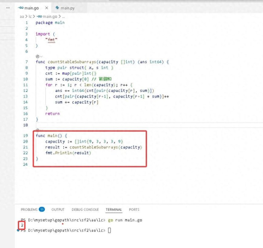
Task: Open the PROBLEMS panel tab
Action: (x=29, y=209)
